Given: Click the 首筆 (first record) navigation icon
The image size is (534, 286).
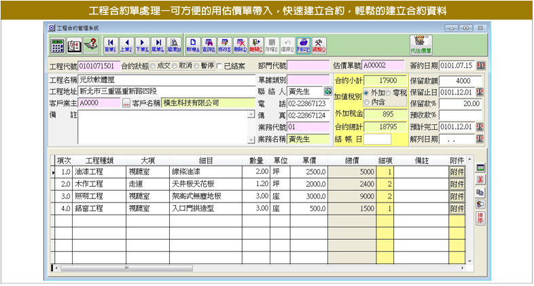Looking at the screenshot, I should click(x=110, y=46).
